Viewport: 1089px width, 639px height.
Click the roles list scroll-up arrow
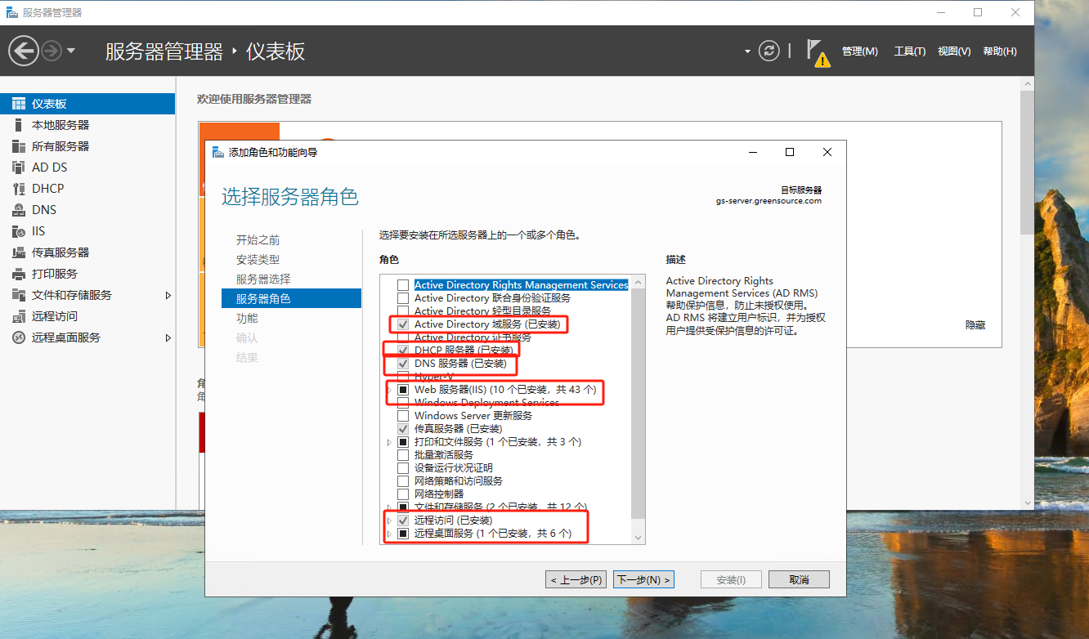(639, 282)
